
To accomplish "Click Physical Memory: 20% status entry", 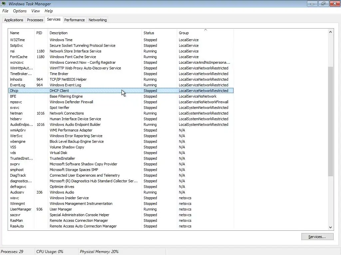I will click(99, 252).
